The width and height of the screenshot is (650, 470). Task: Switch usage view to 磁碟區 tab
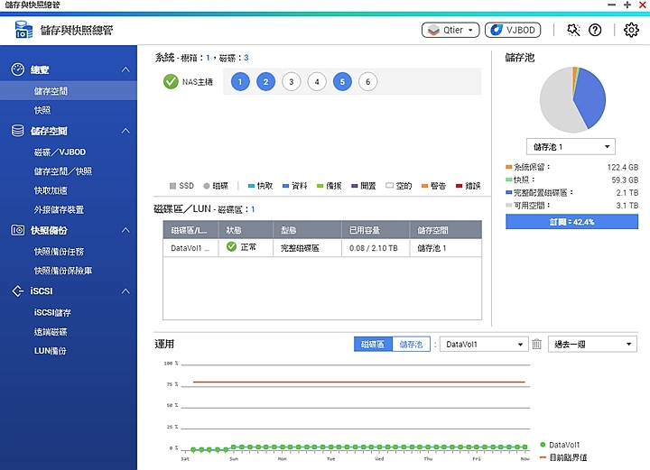point(373,344)
